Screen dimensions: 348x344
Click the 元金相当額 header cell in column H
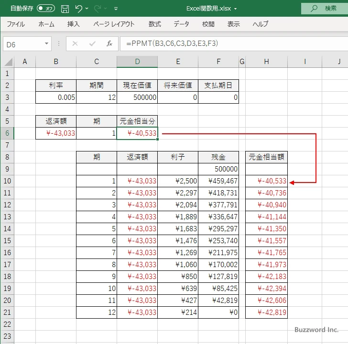(266, 157)
